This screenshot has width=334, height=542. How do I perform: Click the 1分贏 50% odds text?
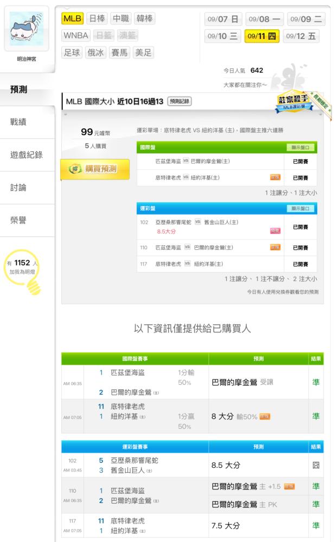click(x=186, y=421)
